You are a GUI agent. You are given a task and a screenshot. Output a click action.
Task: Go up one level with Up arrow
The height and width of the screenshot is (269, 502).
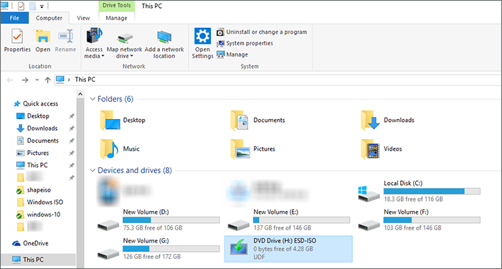(48, 80)
